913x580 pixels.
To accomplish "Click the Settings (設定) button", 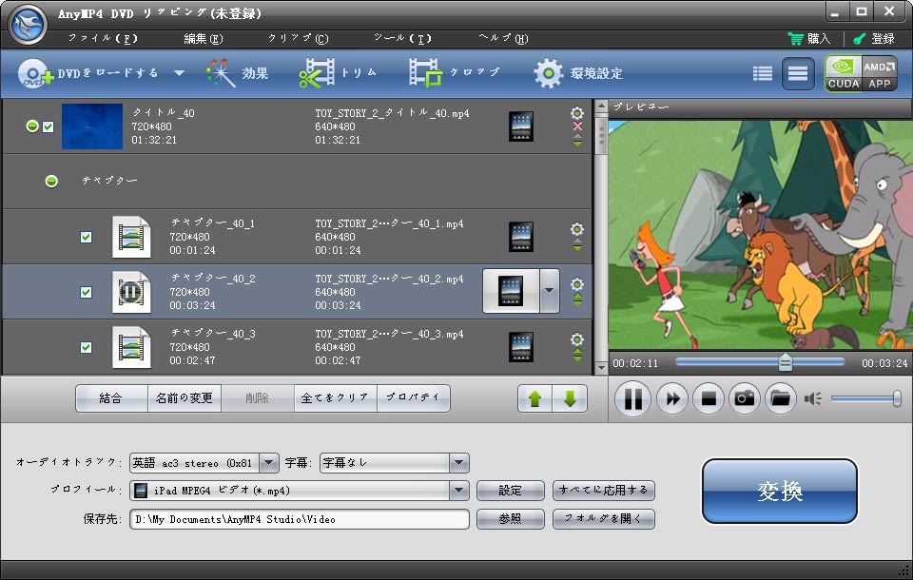I will (x=510, y=491).
